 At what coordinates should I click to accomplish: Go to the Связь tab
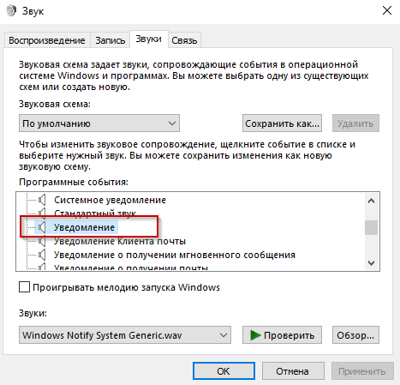coord(184,40)
